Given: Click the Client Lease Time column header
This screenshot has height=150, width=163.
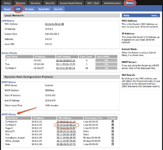Looking at the screenshot, I should (x=95, y=118).
